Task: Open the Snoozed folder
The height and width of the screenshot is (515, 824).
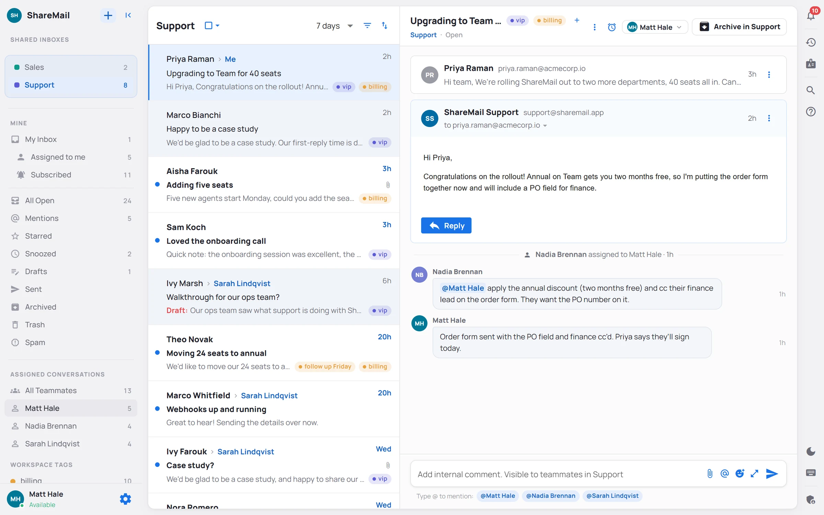Action: (71, 254)
